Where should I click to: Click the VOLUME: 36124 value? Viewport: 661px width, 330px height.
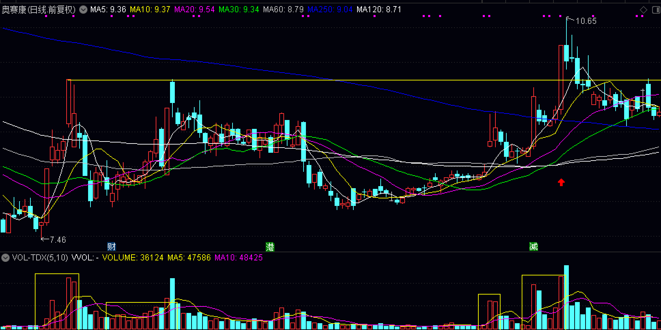(x=133, y=258)
